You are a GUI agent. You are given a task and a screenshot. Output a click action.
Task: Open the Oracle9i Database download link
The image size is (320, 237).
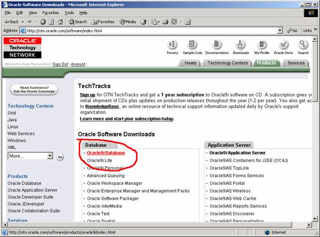(x=106, y=153)
